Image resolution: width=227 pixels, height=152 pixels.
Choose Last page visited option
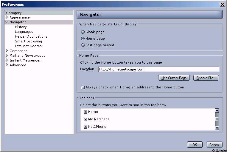pos(83,45)
